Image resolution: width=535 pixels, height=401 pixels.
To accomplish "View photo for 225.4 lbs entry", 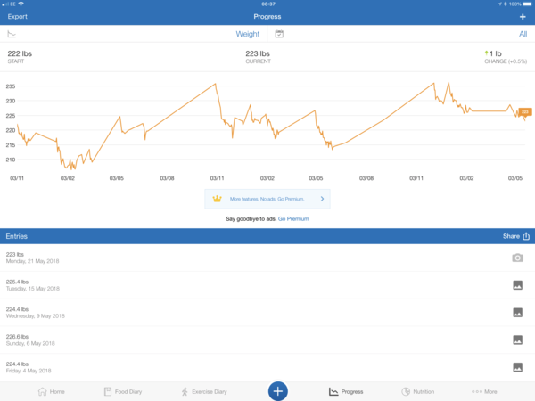I will click(x=517, y=285).
